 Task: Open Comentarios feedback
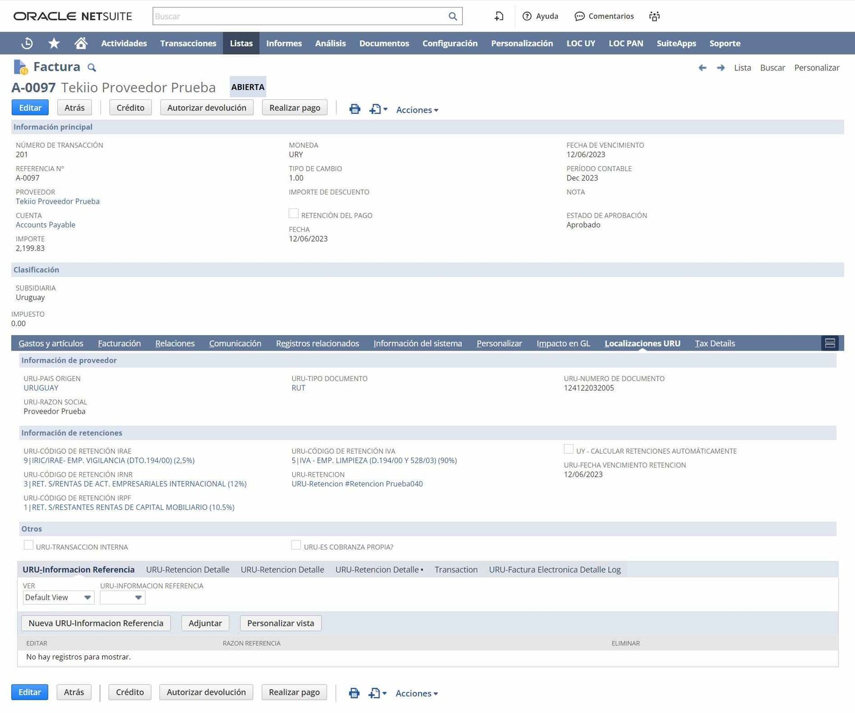pos(604,17)
